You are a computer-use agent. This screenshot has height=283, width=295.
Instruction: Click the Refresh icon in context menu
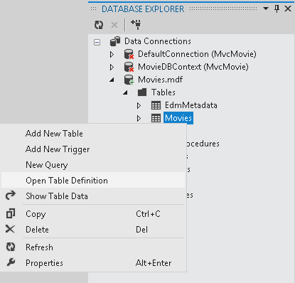pos(11,247)
